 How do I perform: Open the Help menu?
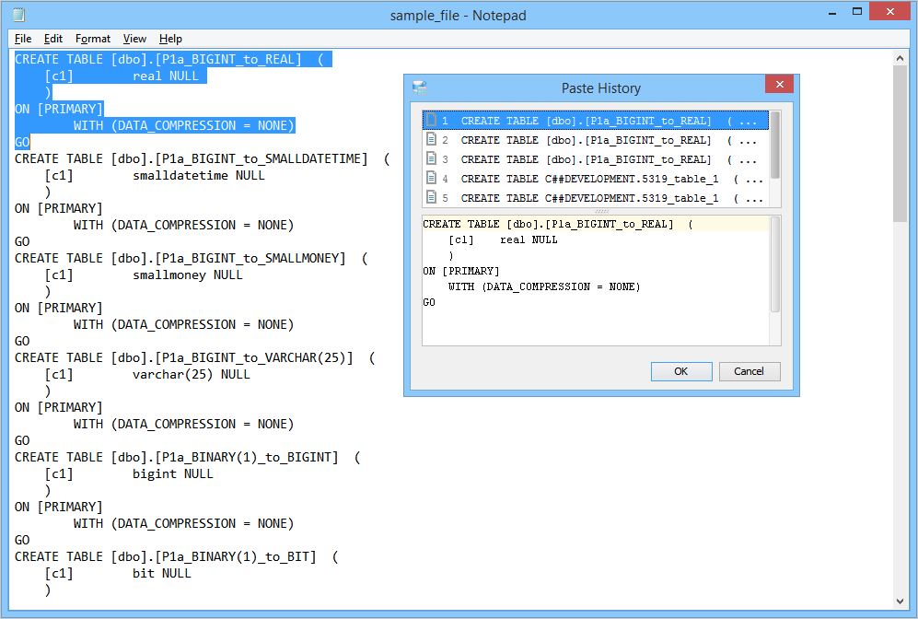coord(170,39)
